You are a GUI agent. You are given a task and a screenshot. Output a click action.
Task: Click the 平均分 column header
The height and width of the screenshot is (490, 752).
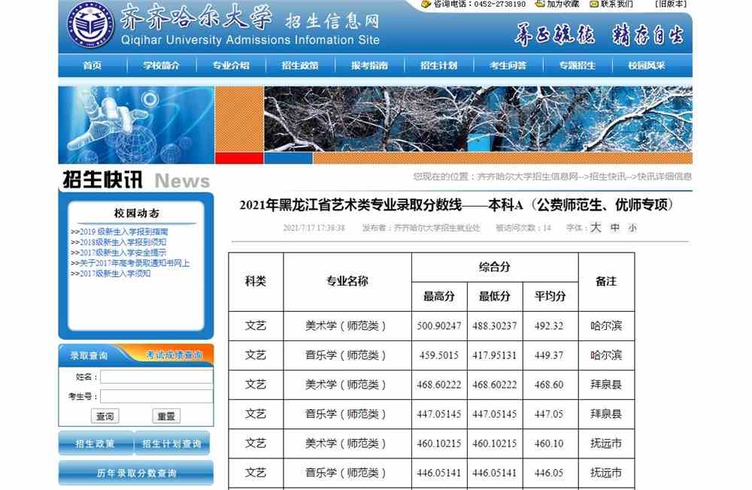(550, 296)
